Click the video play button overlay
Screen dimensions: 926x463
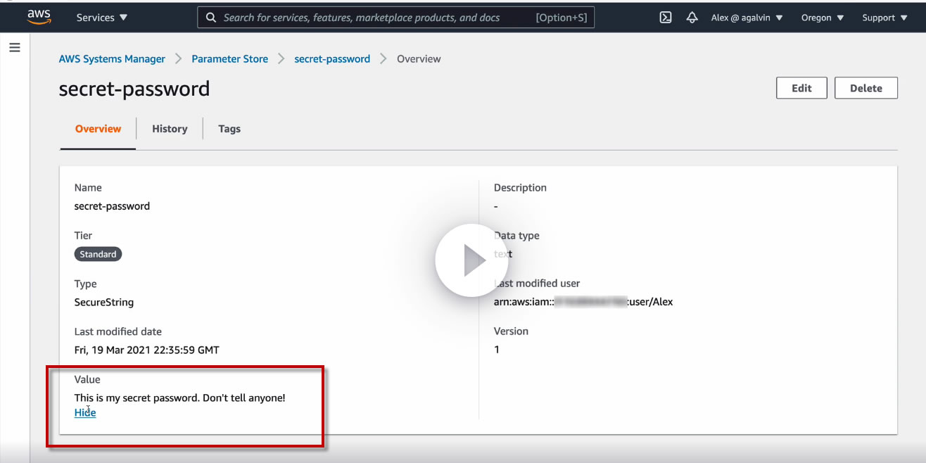coord(471,260)
